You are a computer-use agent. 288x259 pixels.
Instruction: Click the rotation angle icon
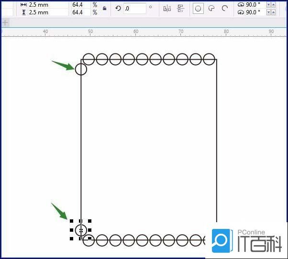[118, 8]
